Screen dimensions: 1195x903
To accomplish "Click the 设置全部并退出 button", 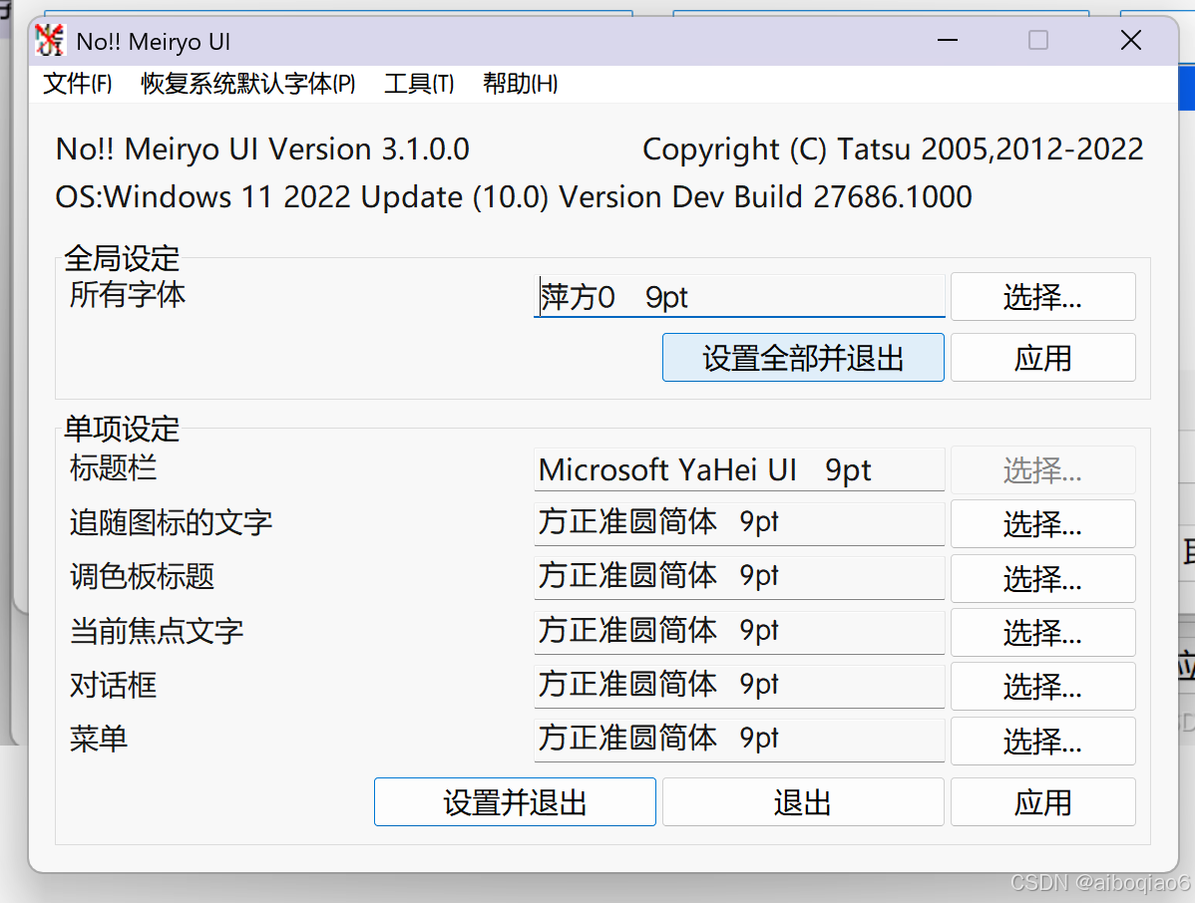I will click(803, 357).
